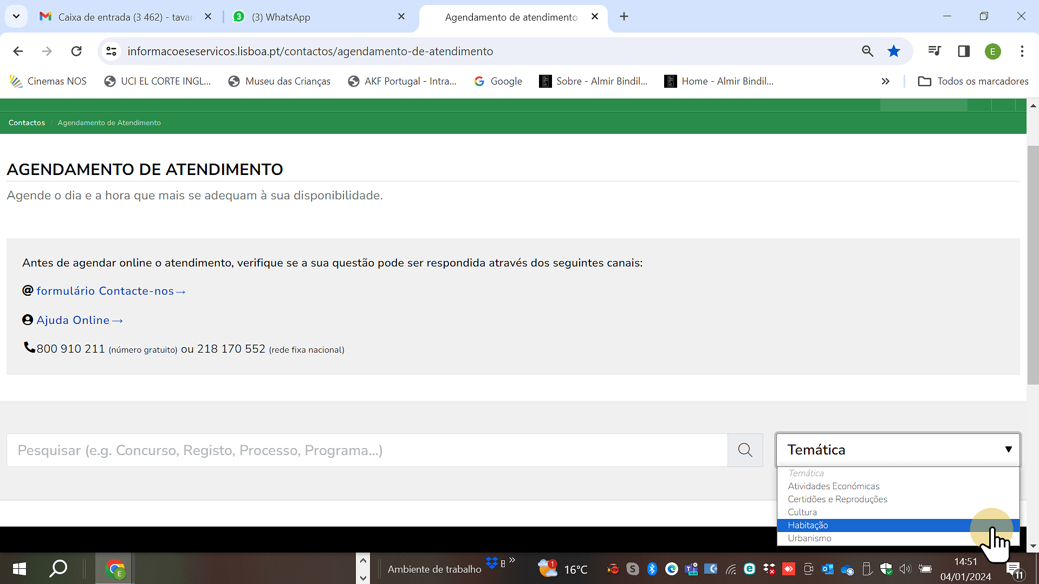
Task: Select Habitação from the list
Action: 808,524
